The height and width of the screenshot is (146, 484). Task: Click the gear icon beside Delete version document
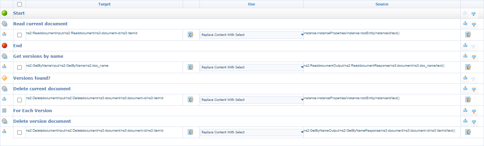point(4,121)
